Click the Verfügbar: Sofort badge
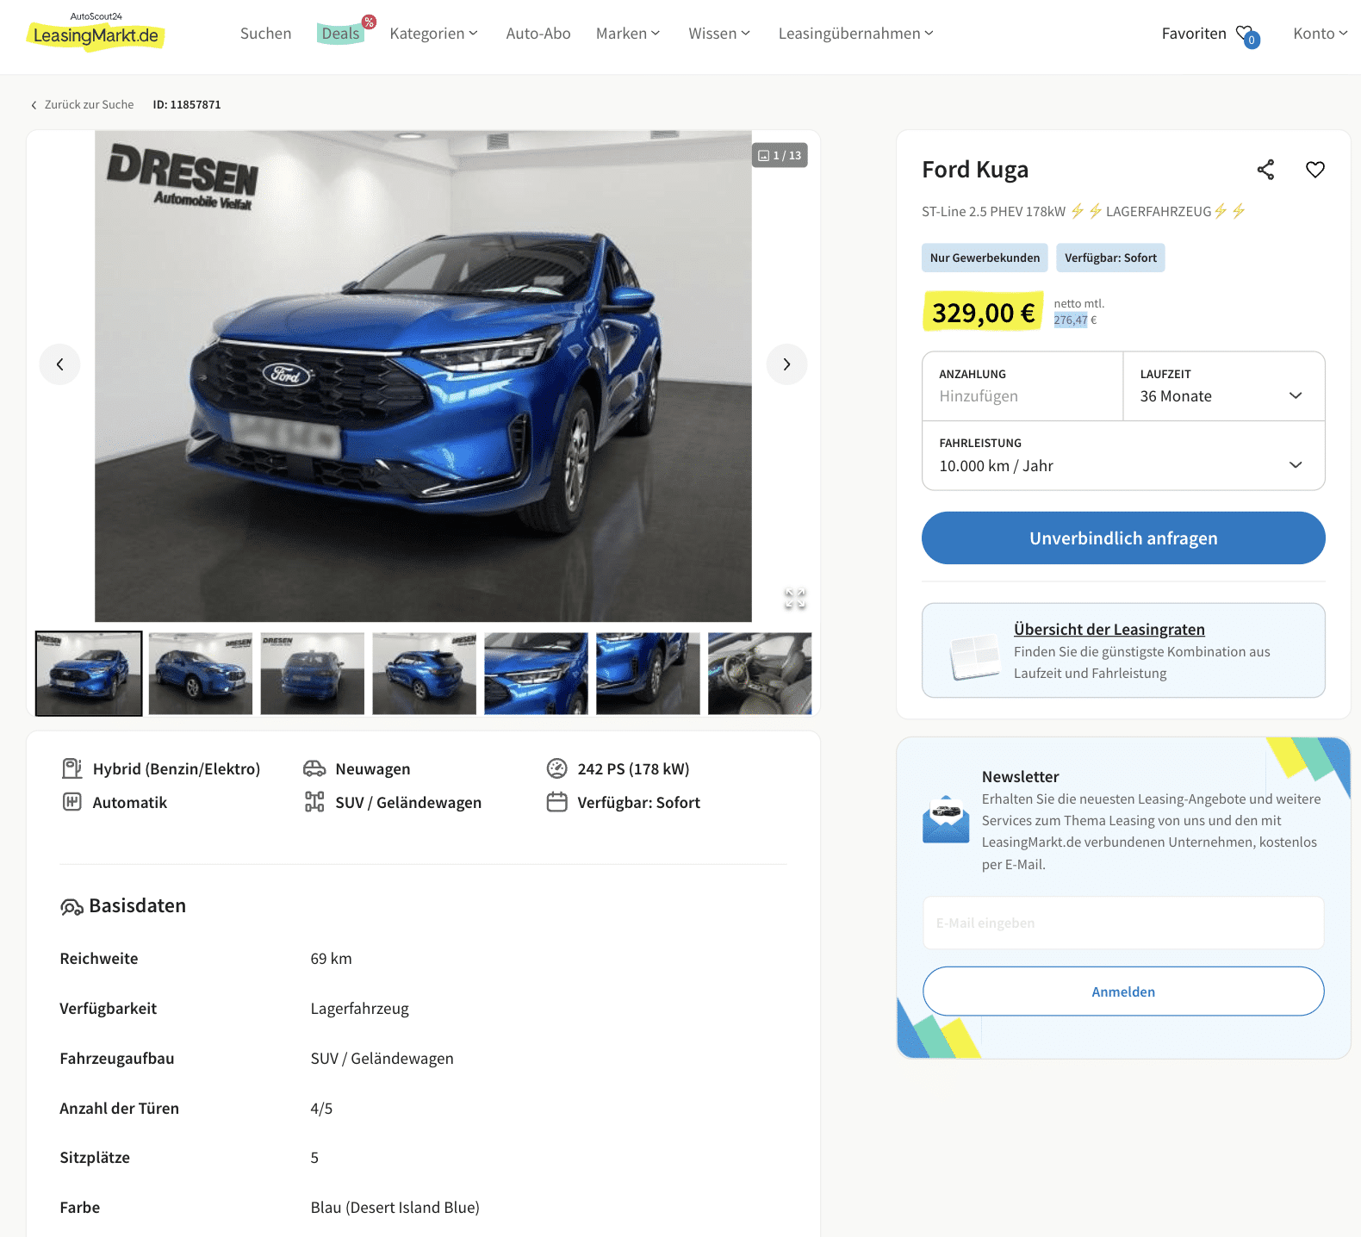1361x1237 pixels. 1110,258
